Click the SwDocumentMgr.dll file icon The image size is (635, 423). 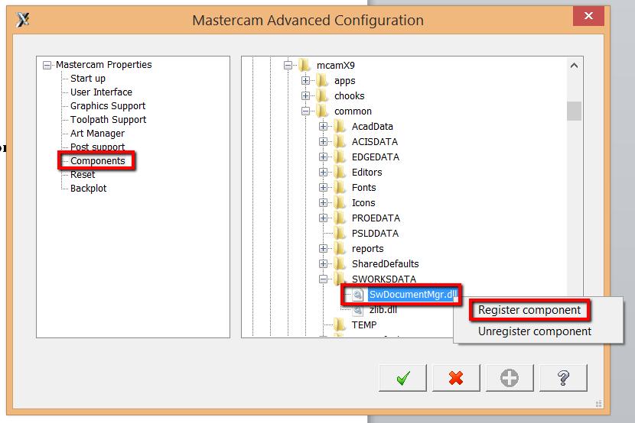357,295
